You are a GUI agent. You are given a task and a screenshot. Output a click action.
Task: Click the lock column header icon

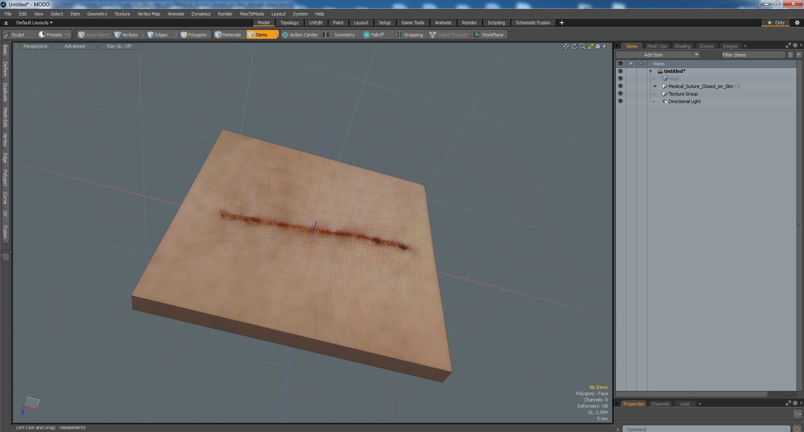tap(631, 64)
